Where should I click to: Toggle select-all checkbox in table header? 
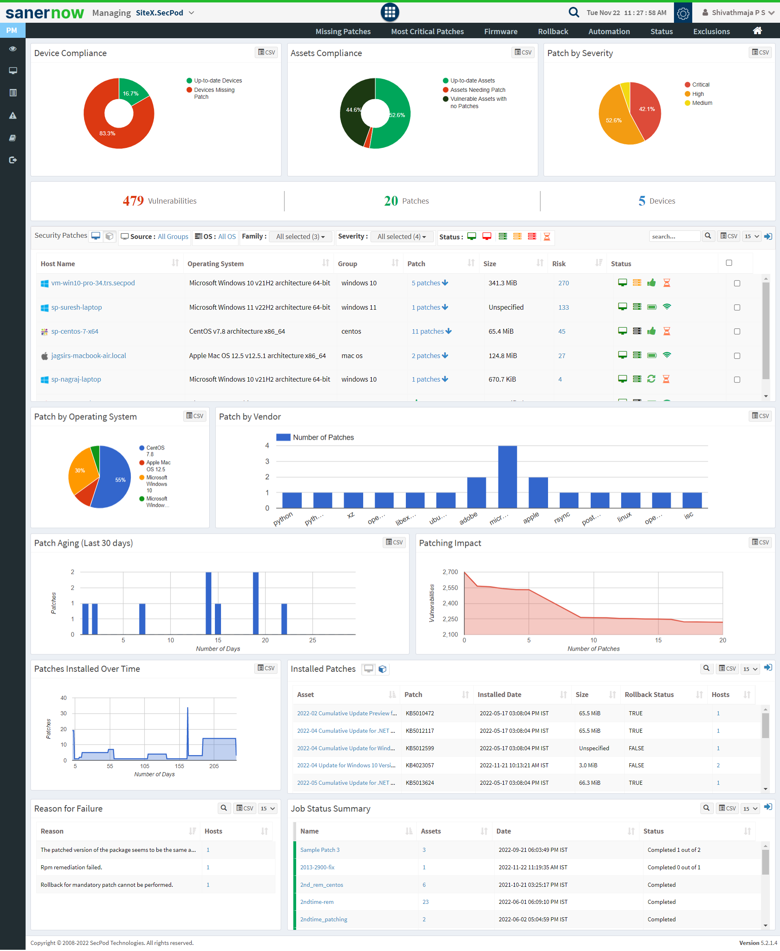[729, 263]
